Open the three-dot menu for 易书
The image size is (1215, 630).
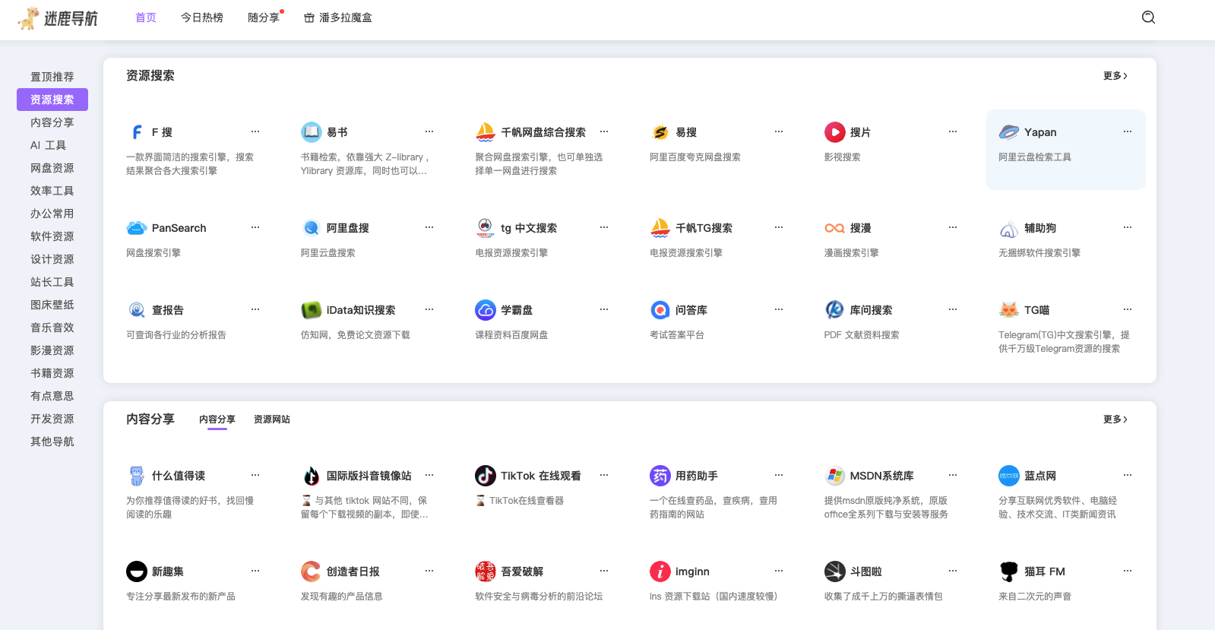(429, 131)
